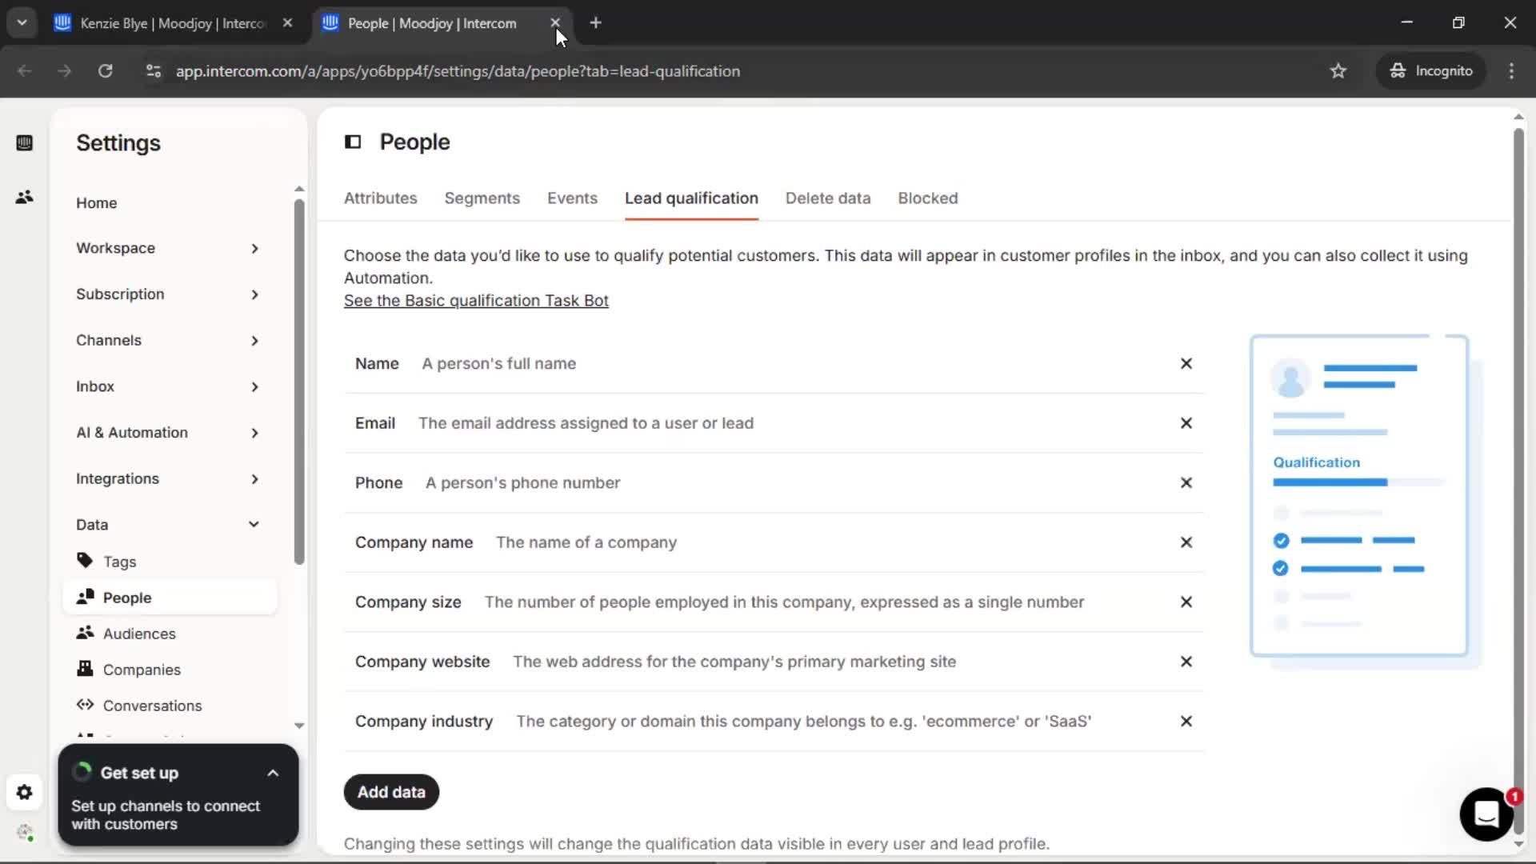Toggle the sidebar panel icon beside People
This screenshot has height=864, width=1536.
pos(353,142)
